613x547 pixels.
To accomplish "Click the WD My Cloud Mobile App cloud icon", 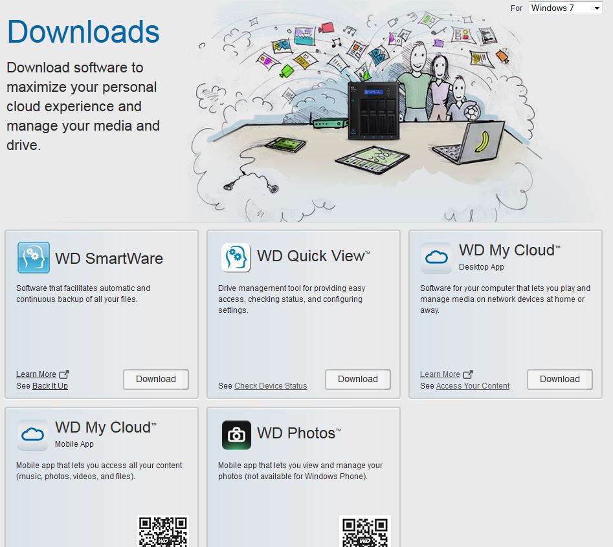I will coord(33,434).
